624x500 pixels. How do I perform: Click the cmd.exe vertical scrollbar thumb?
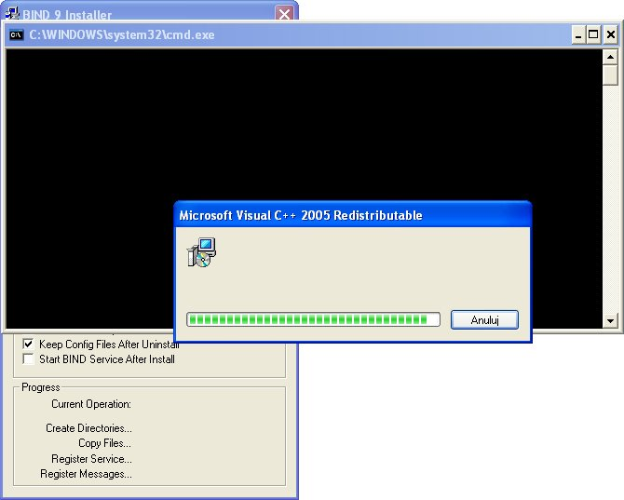pos(610,75)
